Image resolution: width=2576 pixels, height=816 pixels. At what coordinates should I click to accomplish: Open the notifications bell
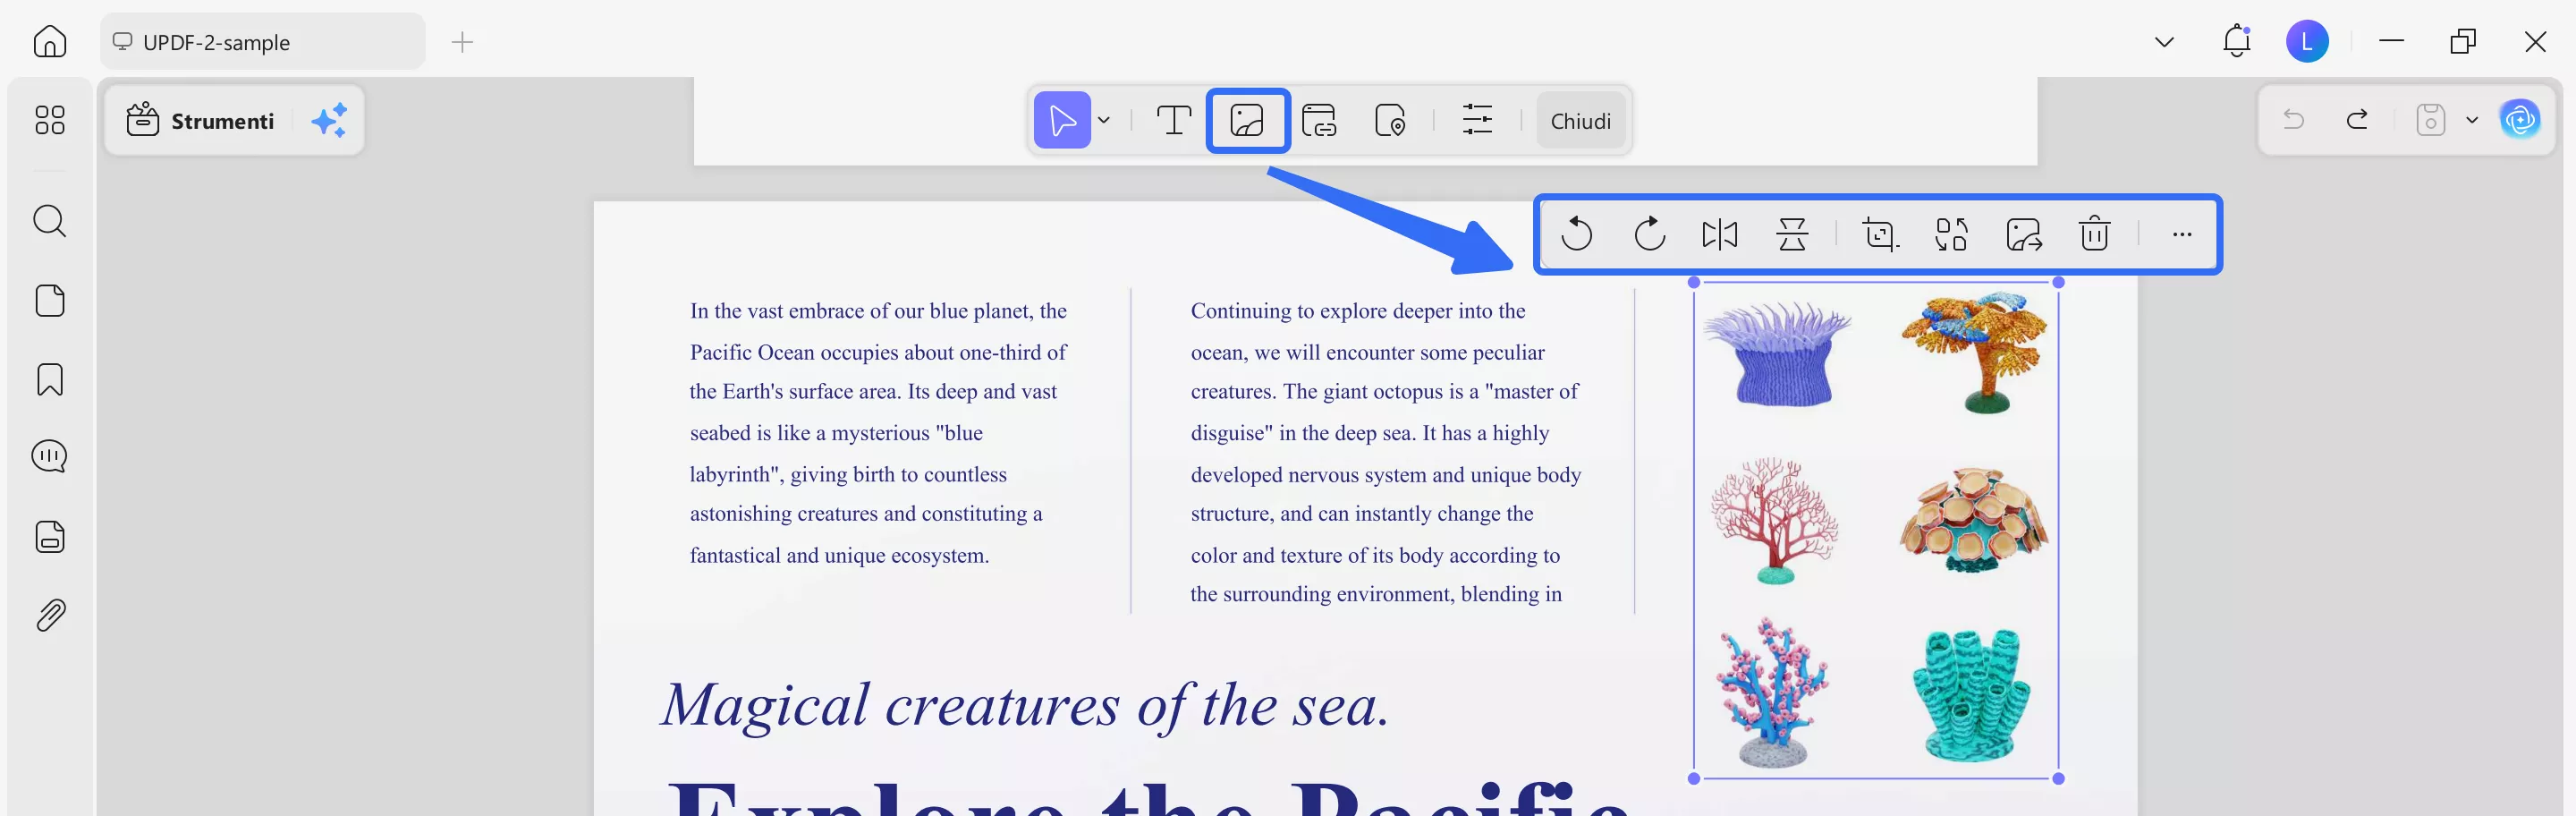[2236, 42]
